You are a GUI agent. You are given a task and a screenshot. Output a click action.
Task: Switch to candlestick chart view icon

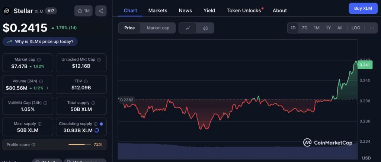205,28
